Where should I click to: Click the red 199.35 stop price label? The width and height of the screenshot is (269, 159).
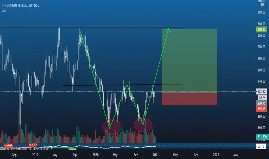point(261,109)
